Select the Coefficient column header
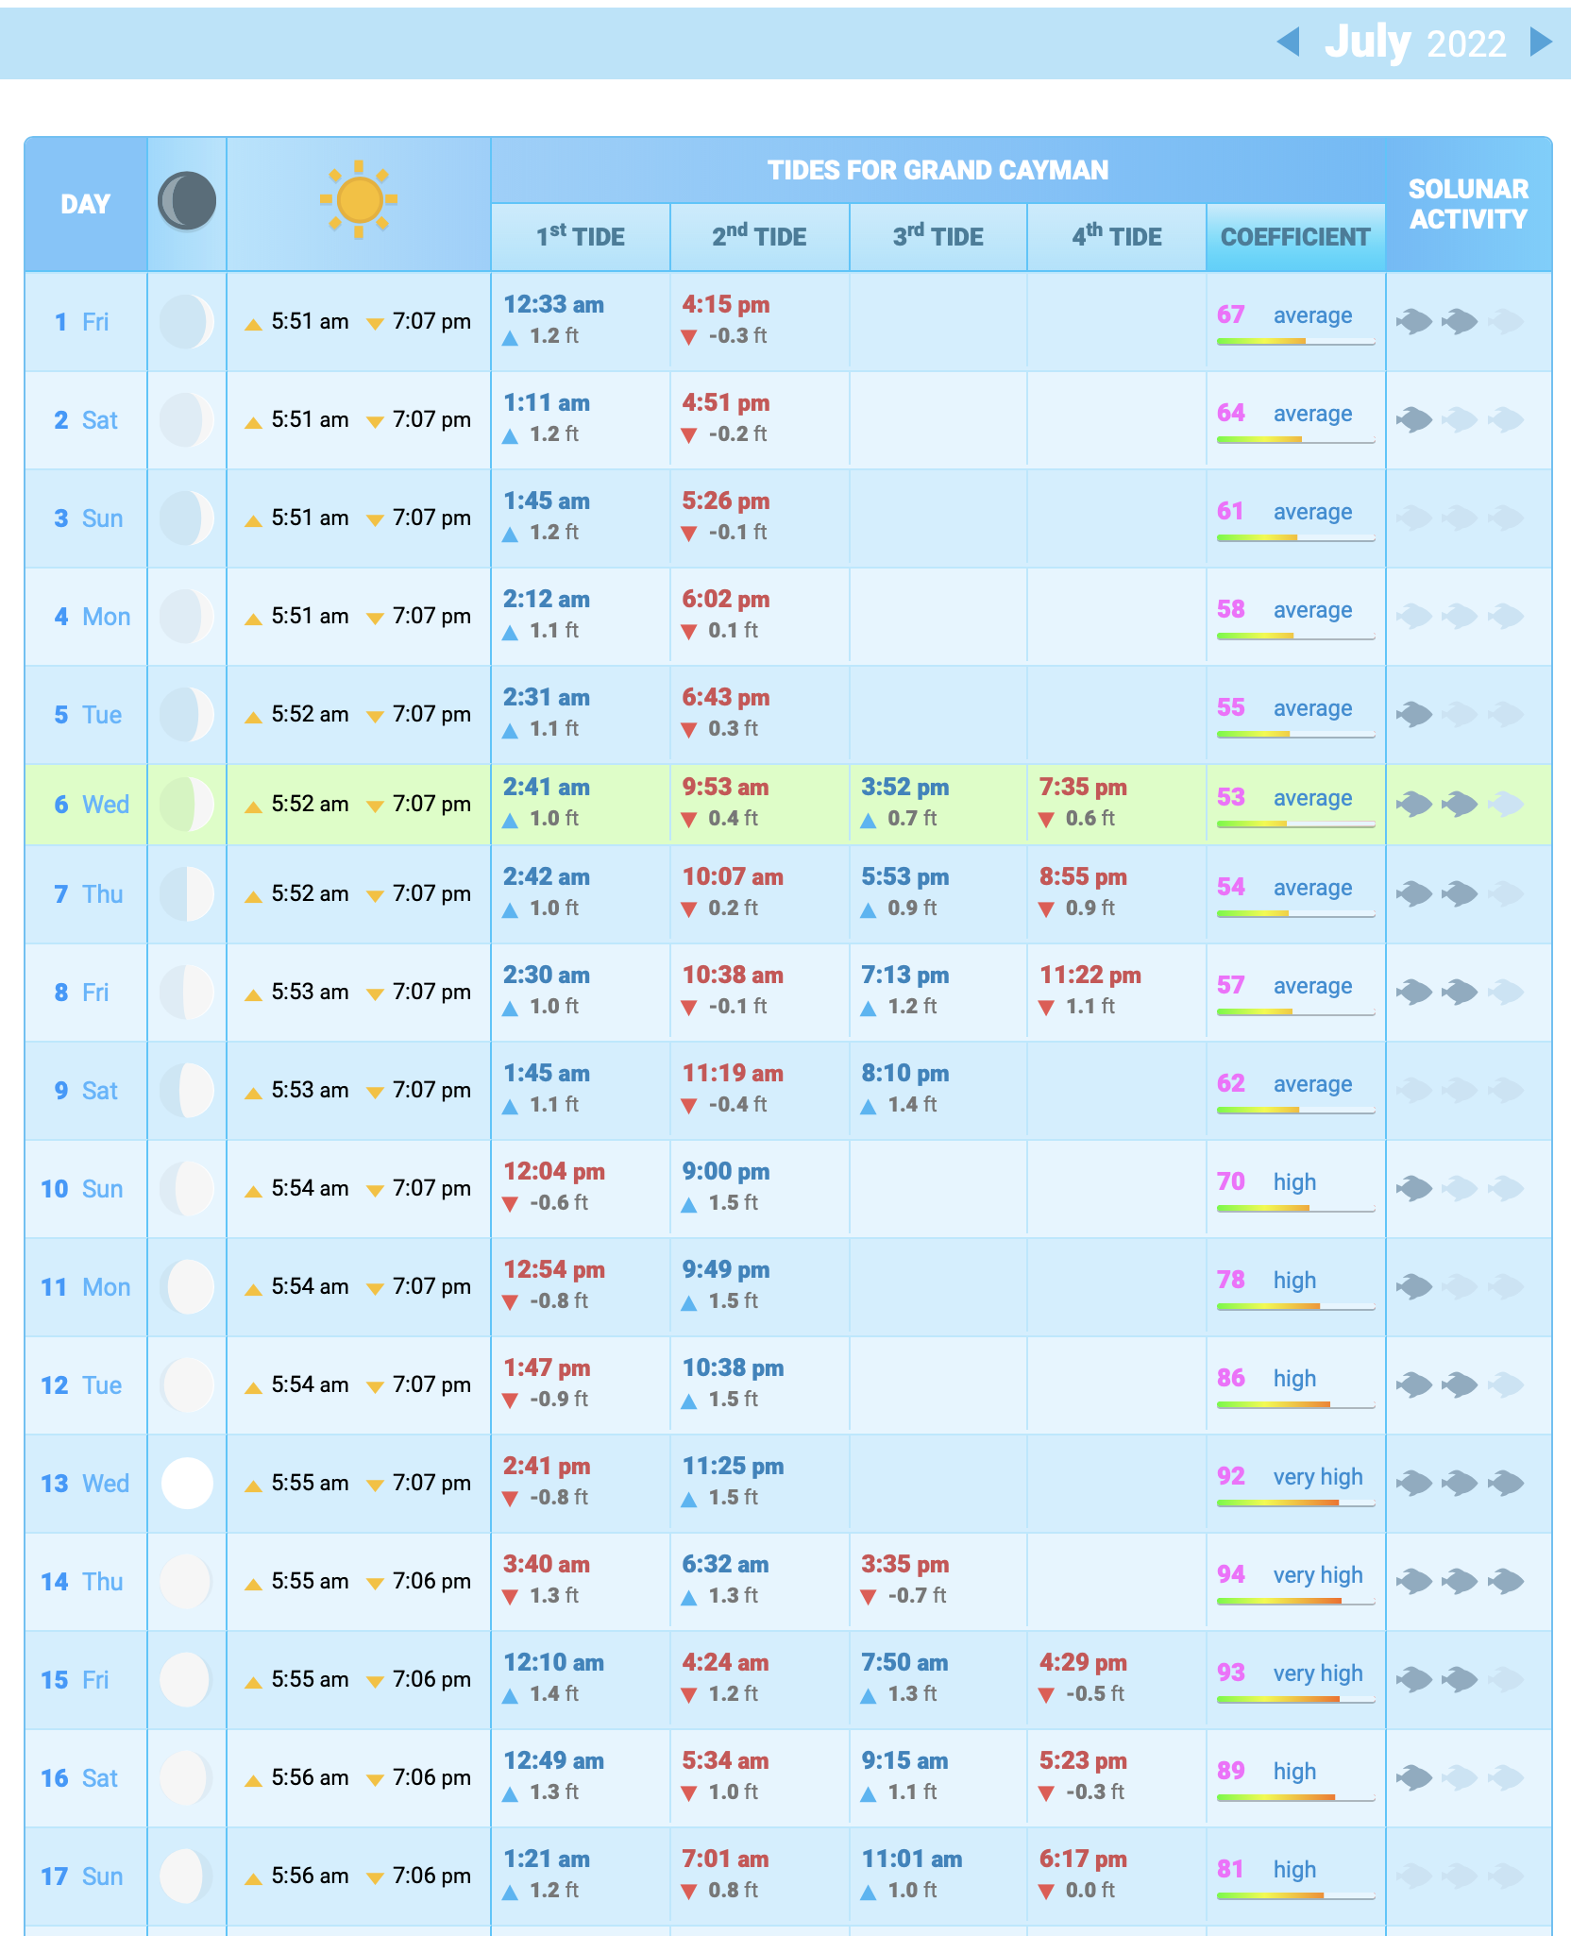1571x1936 pixels. 1295,237
